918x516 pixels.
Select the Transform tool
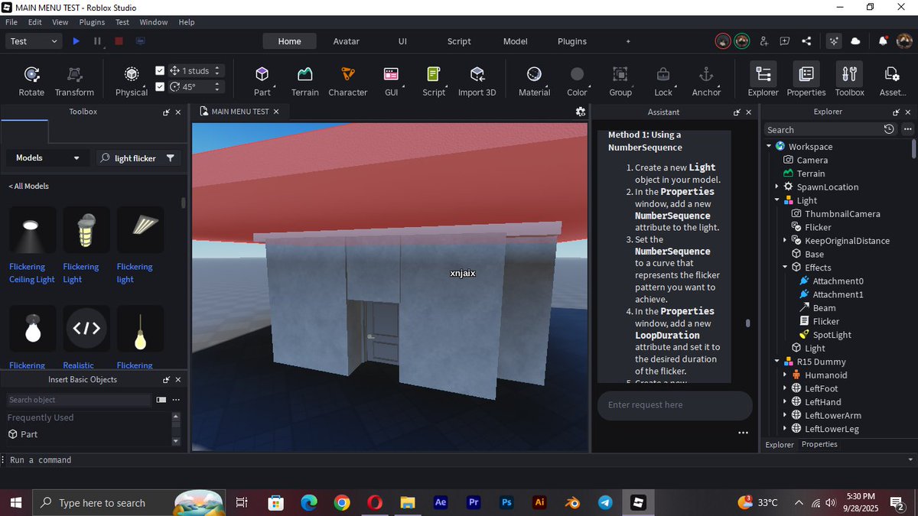pos(74,80)
